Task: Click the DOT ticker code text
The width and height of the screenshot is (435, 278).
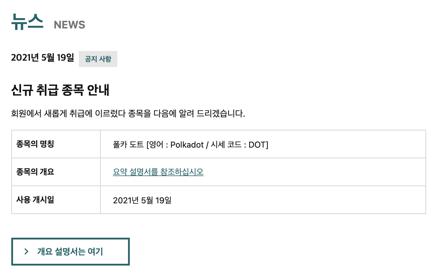Action: pos(257,145)
